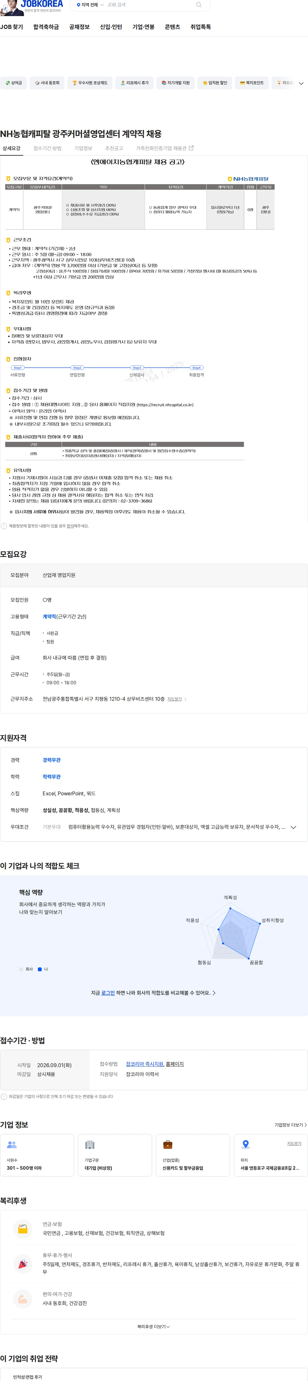Open the 취업톡톡 menu
This screenshot has width=308, height=1381.
[x=201, y=27]
